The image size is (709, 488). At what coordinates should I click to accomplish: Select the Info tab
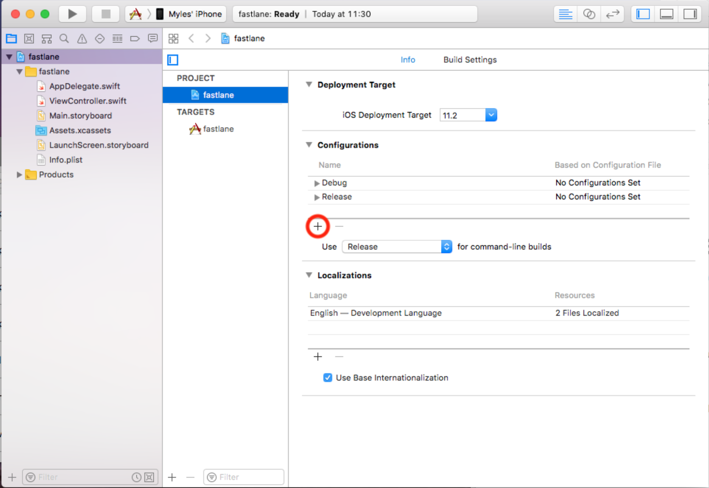tap(407, 60)
